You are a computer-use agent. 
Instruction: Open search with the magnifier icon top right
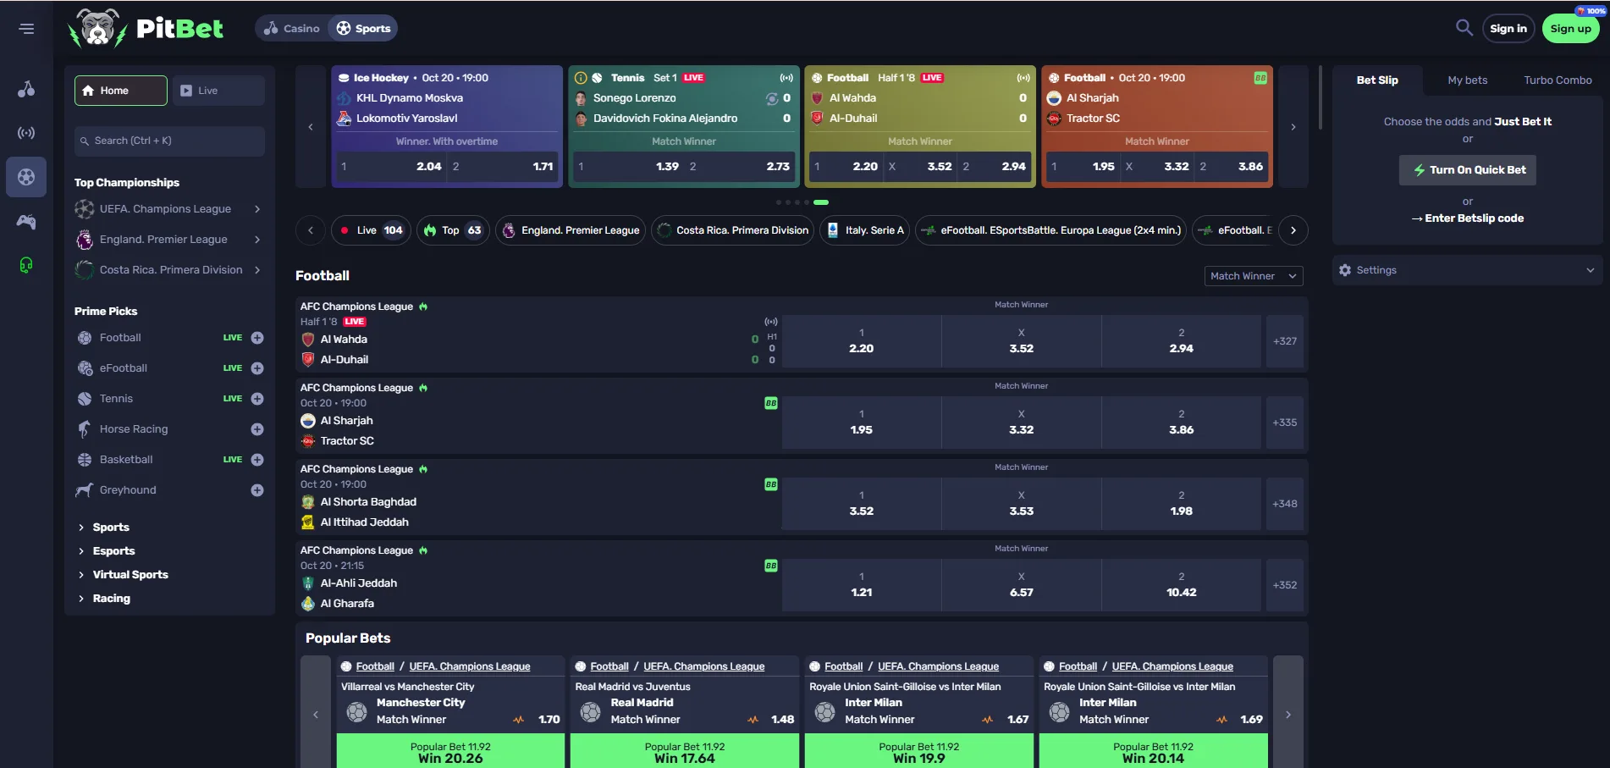coord(1464,27)
